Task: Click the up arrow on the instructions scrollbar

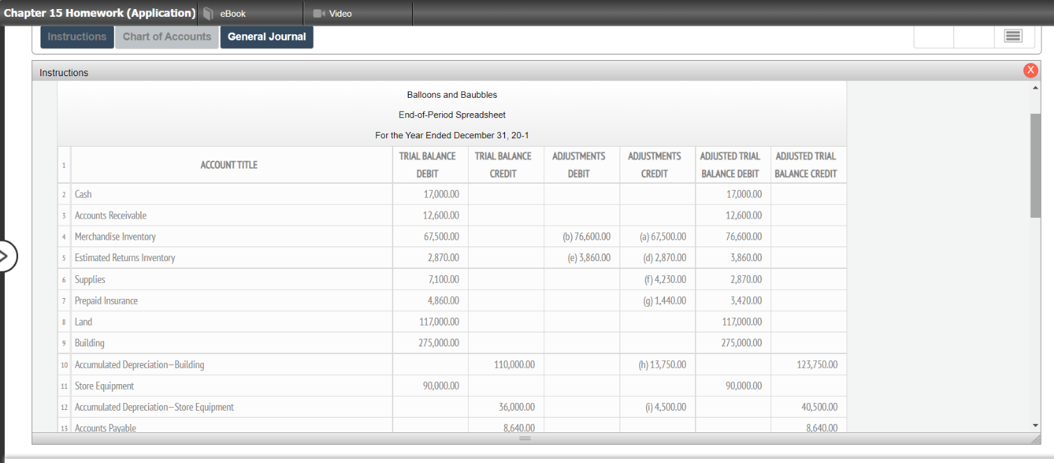Action: coord(1035,87)
